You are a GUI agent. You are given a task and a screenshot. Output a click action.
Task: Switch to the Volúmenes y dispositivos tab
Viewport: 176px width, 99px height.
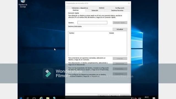(80, 8)
